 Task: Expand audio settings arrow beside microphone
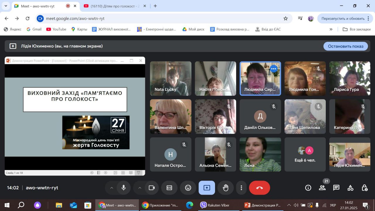[112, 188]
